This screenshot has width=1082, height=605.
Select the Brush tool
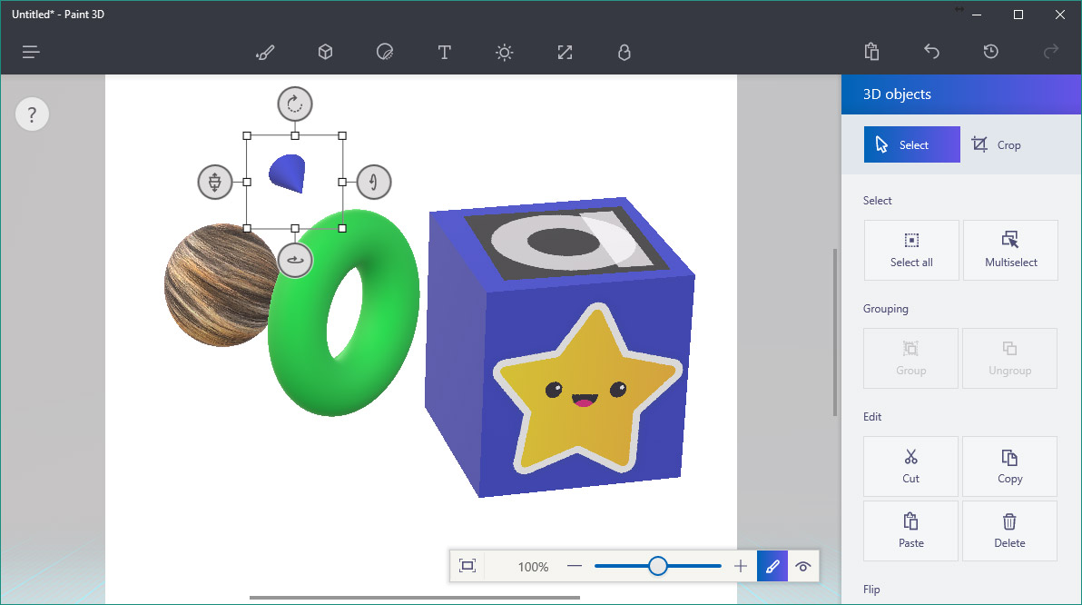265,52
